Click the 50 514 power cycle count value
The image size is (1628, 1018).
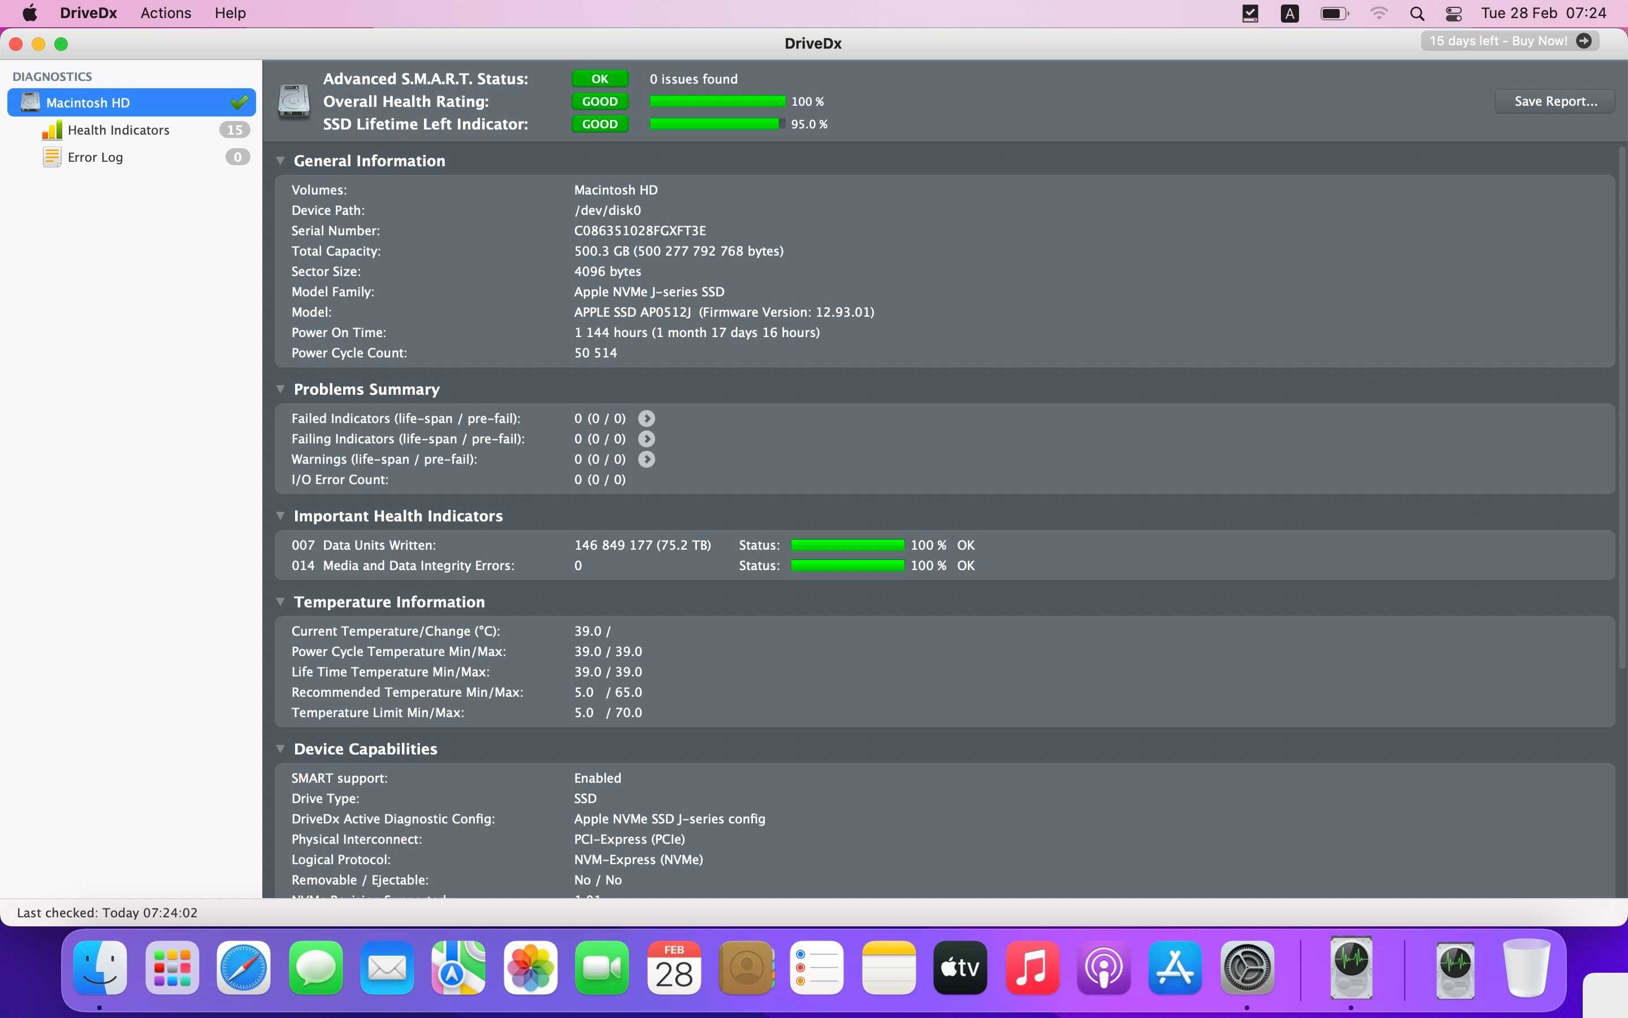click(595, 353)
